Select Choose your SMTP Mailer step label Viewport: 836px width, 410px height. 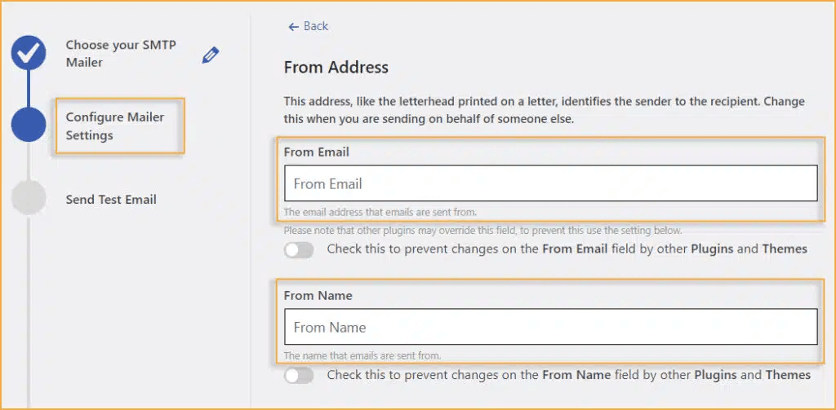pos(121,53)
